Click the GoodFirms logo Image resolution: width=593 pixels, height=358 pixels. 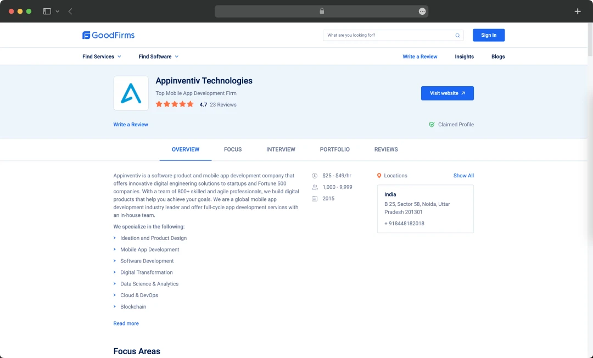109,35
